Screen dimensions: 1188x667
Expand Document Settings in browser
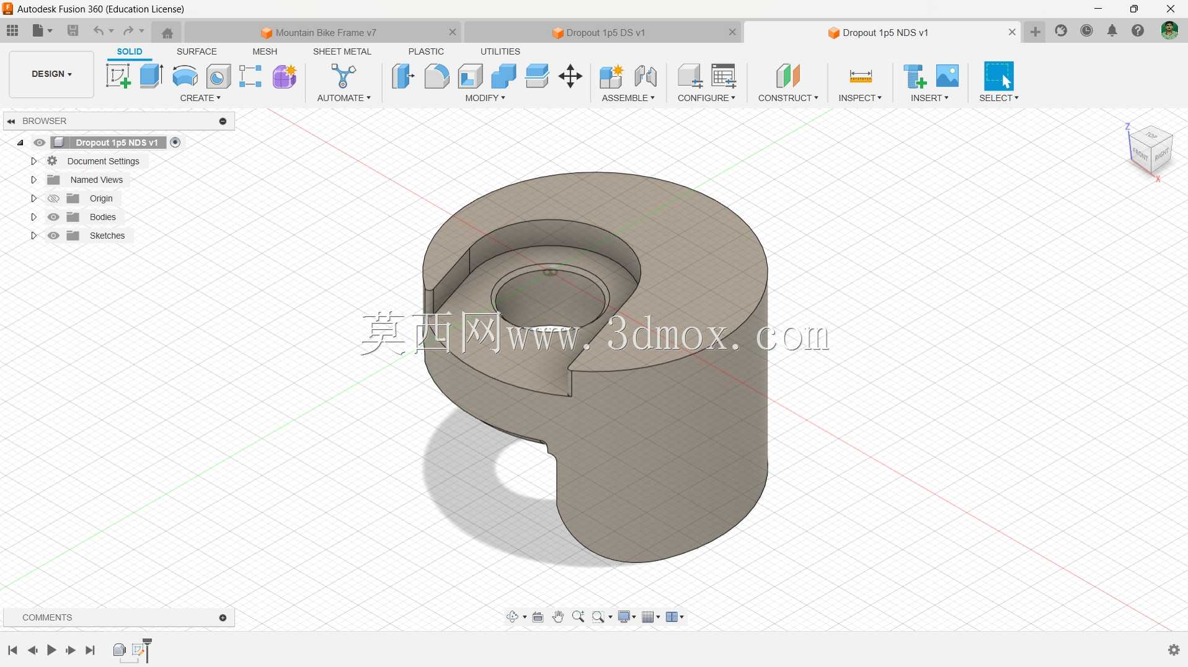(34, 161)
